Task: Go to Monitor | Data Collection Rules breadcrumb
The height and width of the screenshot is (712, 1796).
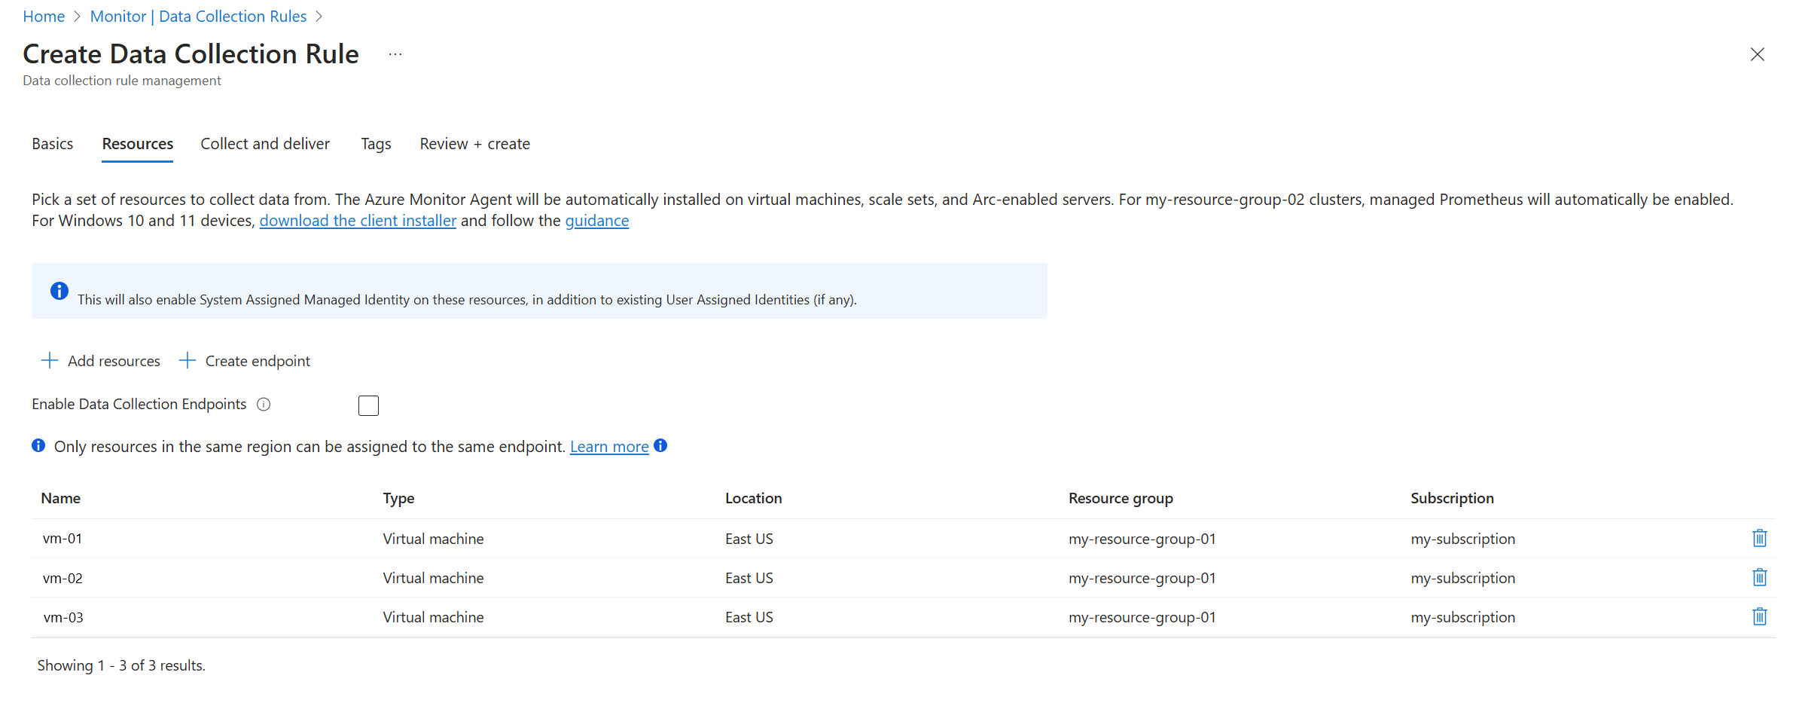Action: 198,17
